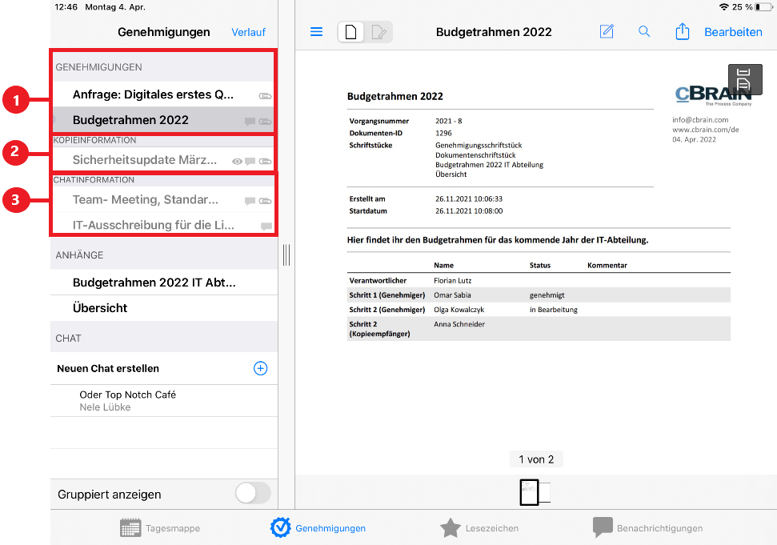Tap the page layout floating icon
The height and width of the screenshot is (545, 777).
[743, 79]
